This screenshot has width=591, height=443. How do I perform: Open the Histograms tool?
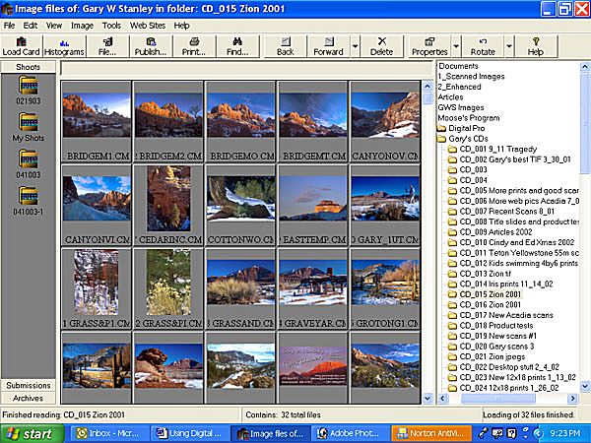tap(64, 45)
